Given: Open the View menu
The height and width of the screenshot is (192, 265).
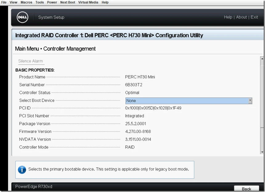Looking at the screenshot, I should tap(13, 2).
